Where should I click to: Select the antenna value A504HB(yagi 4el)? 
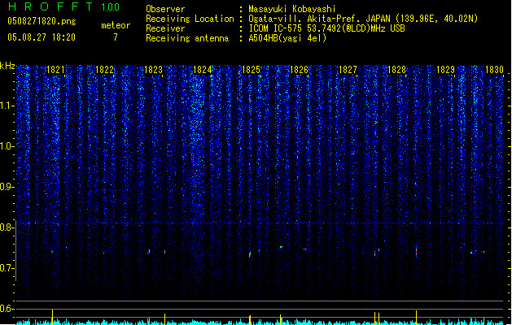287,38
